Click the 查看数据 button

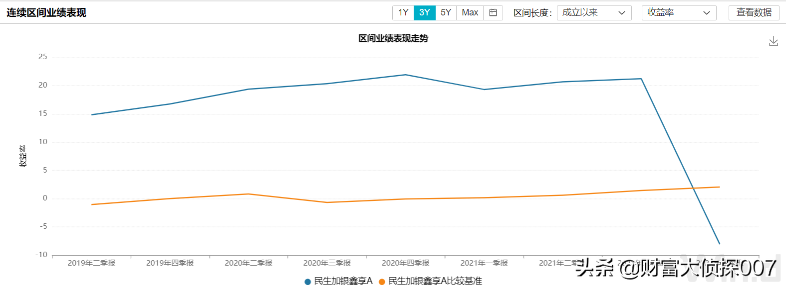point(754,13)
